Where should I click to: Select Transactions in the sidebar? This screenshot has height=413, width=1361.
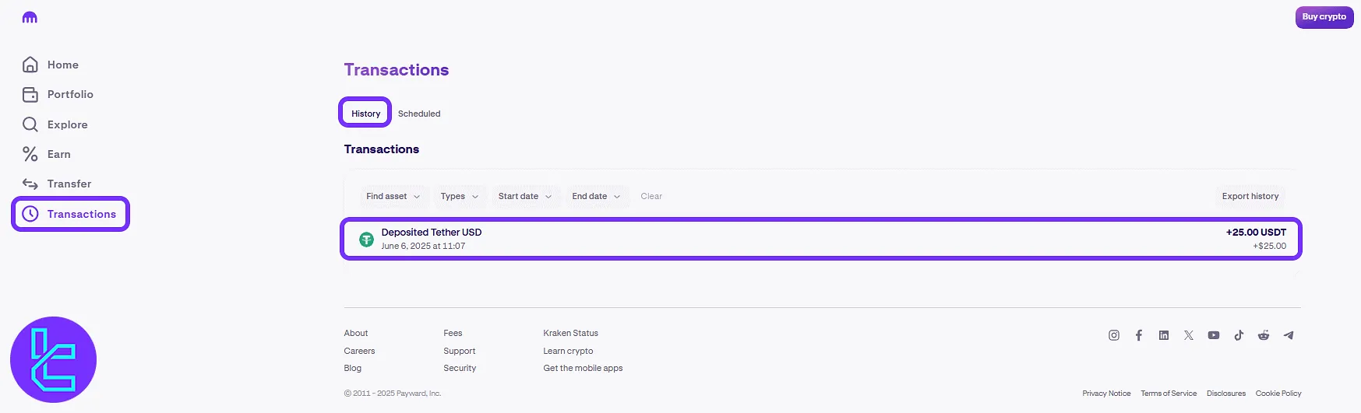coord(70,214)
